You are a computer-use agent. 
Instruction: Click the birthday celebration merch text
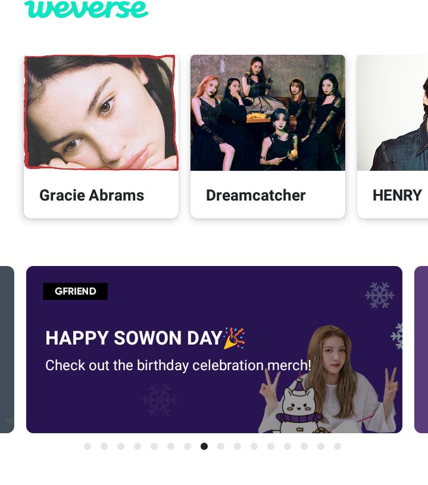(178, 365)
